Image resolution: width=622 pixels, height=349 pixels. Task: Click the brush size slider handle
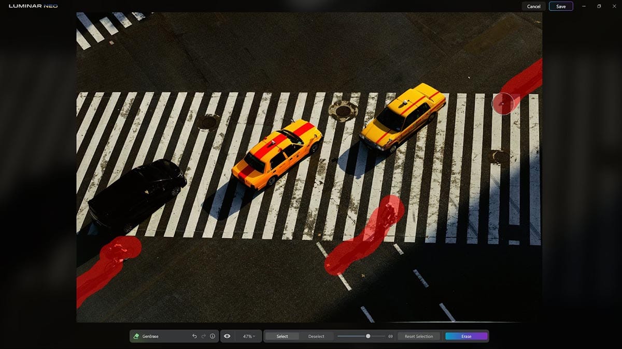368,336
